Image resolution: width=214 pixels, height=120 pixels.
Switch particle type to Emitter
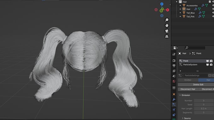[x=188, y=80]
